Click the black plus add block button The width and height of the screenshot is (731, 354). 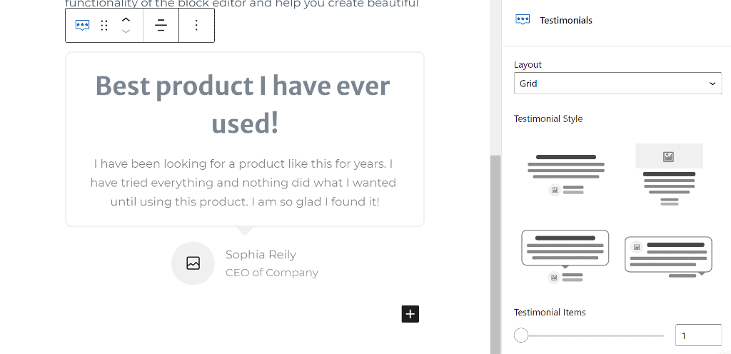[x=410, y=314]
